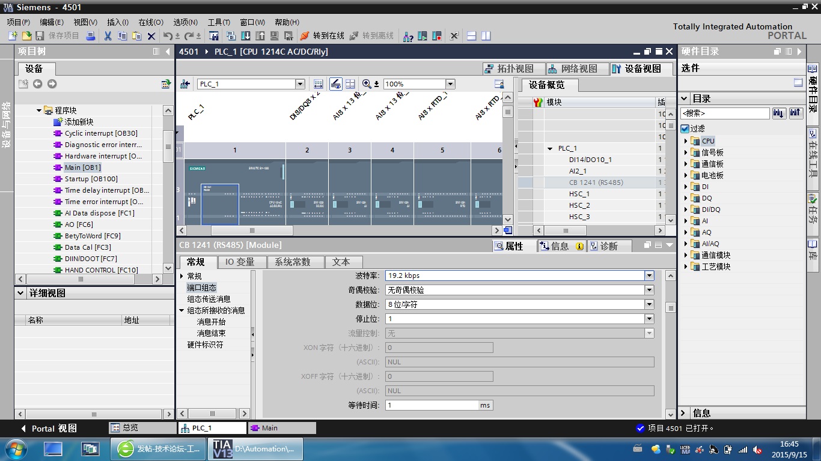The image size is (821, 461).
Task: Select 添加新块 in project tree
Action: point(79,122)
